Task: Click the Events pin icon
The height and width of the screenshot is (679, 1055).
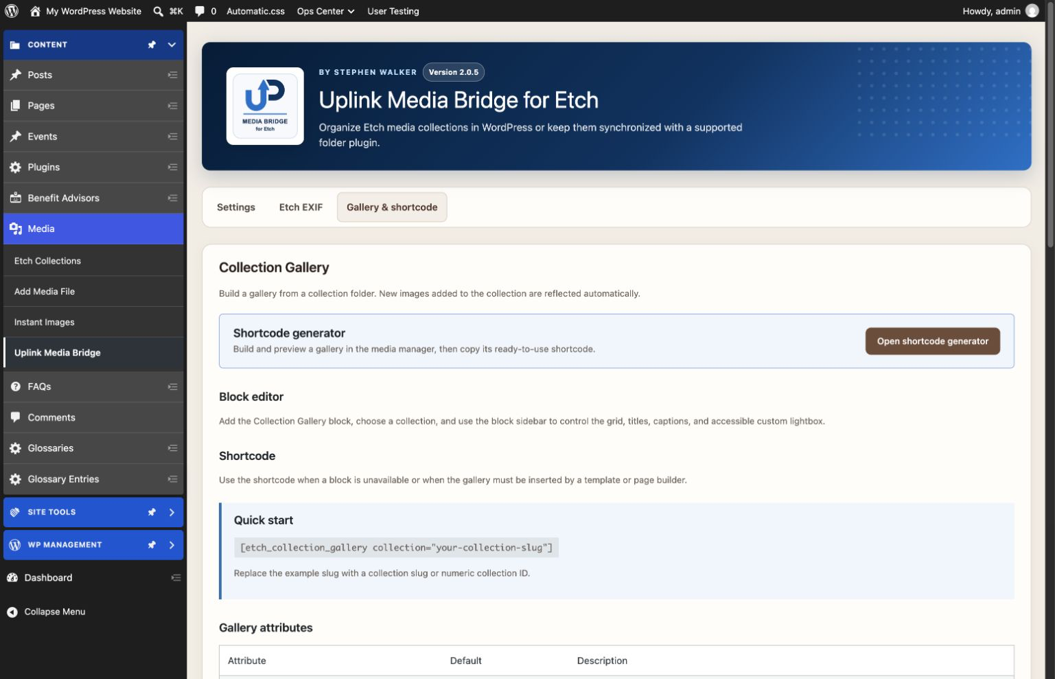Action: [15, 137]
